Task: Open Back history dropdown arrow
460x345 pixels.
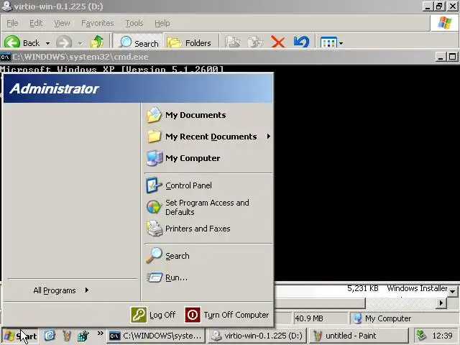Action: (x=47, y=43)
